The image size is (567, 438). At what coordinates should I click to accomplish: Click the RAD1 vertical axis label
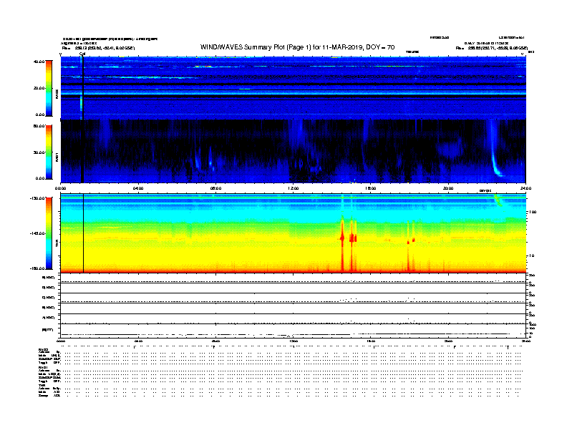click(x=57, y=157)
